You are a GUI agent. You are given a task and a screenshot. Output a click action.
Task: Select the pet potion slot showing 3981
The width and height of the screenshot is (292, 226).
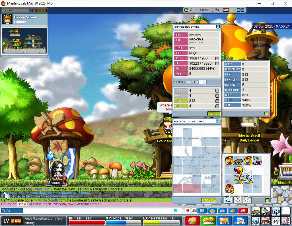(x=257, y=161)
